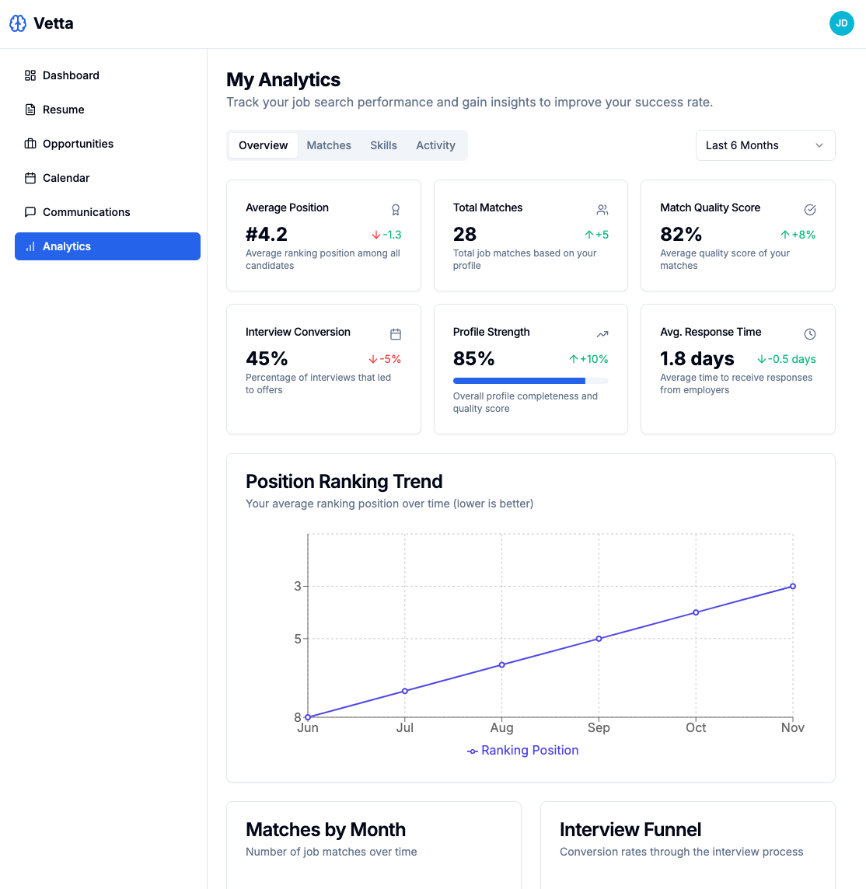Click the people icon on Total Matches card
This screenshot has height=889, width=866.
click(x=602, y=210)
